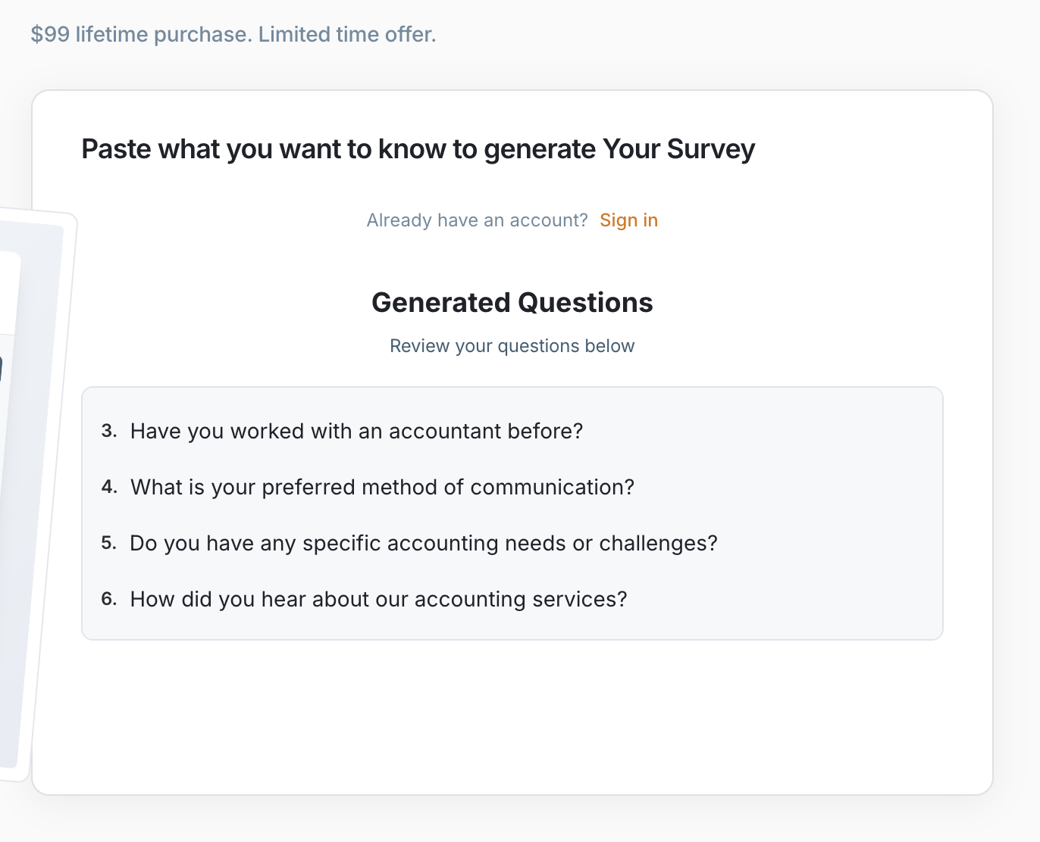Image resolution: width=1040 pixels, height=842 pixels.
Task: Click the number 5 list marker
Action: (x=109, y=543)
